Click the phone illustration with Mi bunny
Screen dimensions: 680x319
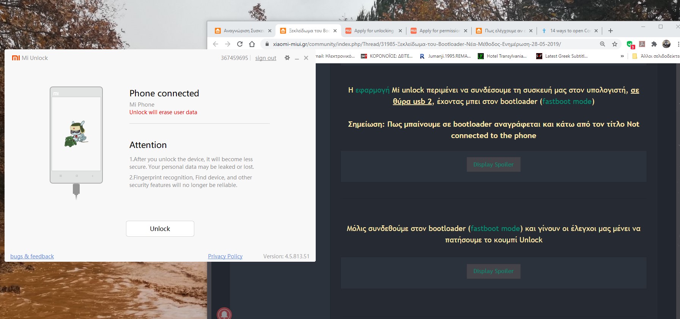point(76,135)
